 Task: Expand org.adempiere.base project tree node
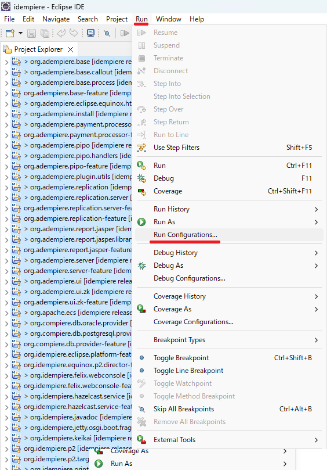point(6,62)
